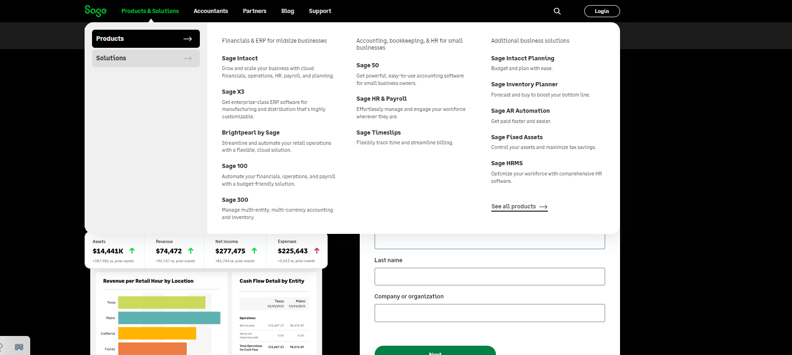Click the partially hidden field above Last name
792x355 pixels.
490,241
